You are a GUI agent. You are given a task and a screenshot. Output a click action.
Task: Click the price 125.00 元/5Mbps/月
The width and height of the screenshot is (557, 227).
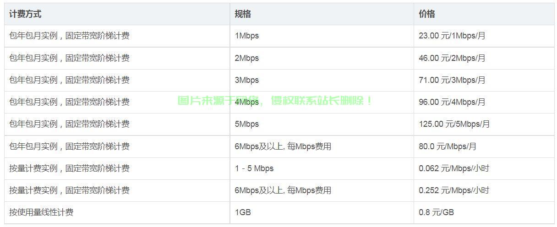point(454,124)
